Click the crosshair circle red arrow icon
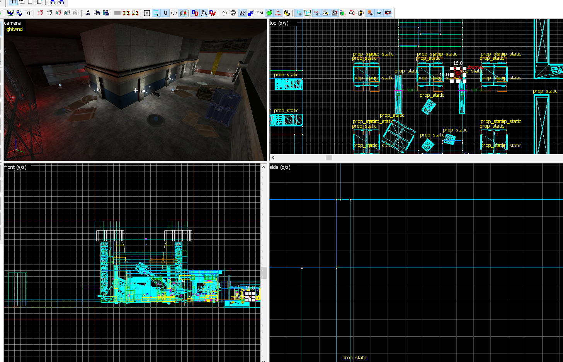Viewport: 563px width, 362px height. click(352, 13)
